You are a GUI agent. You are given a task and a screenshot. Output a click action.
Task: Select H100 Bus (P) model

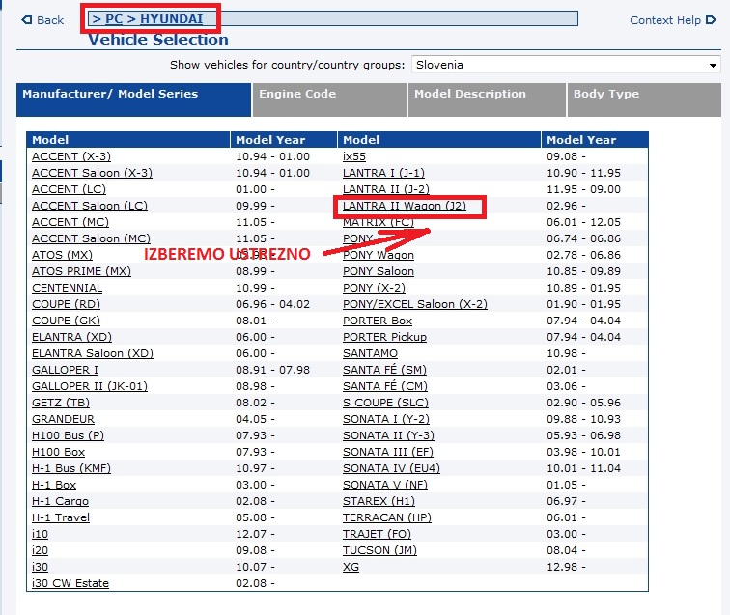(68, 435)
